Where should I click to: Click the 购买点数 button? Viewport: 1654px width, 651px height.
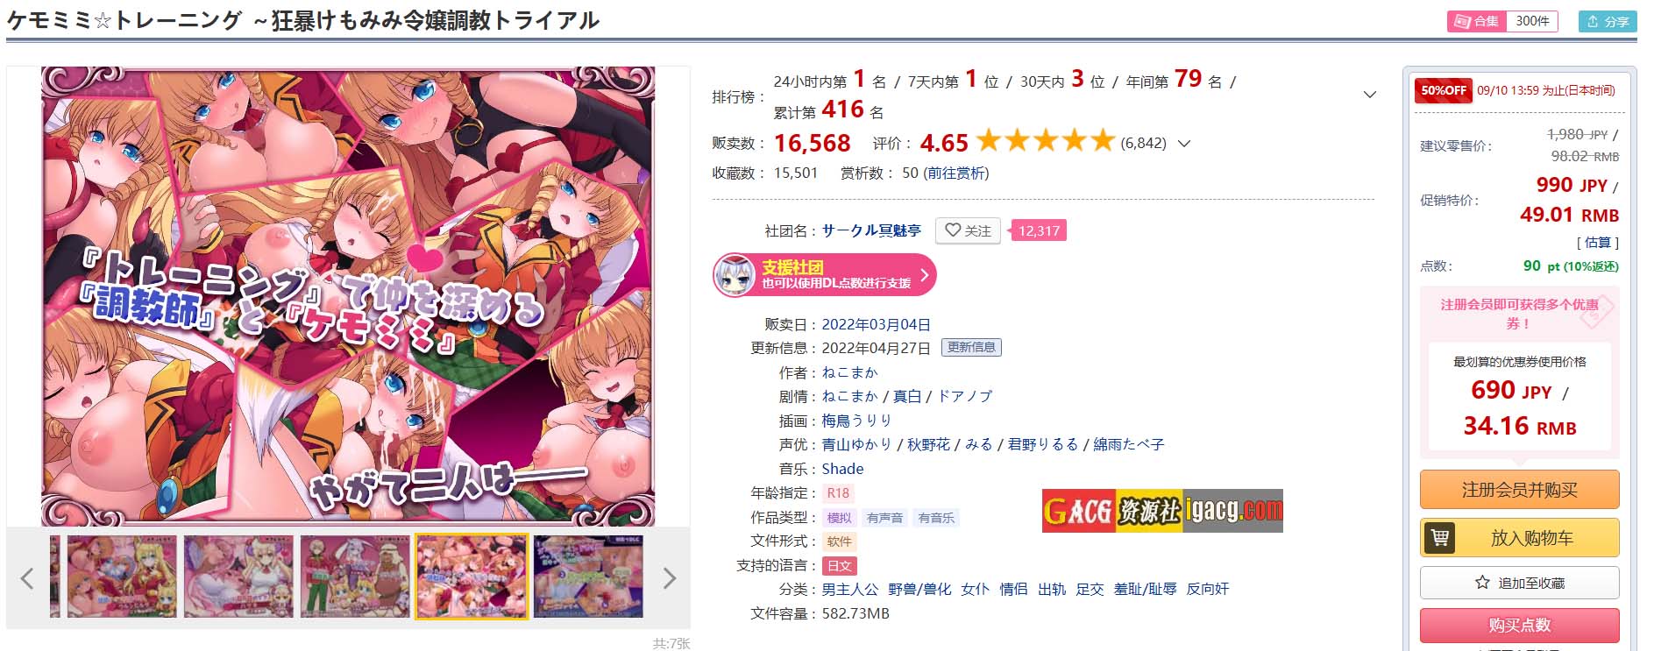pos(1520,626)
